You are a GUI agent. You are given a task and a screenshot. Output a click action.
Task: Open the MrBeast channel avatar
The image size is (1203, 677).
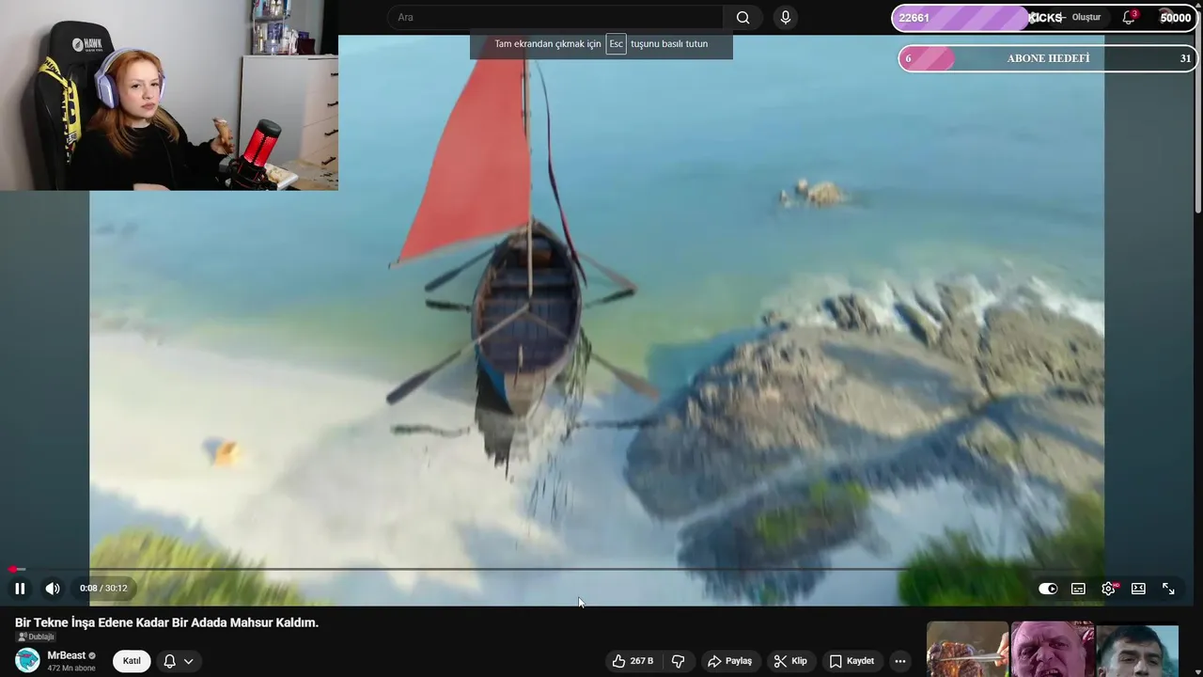[28, 660]
